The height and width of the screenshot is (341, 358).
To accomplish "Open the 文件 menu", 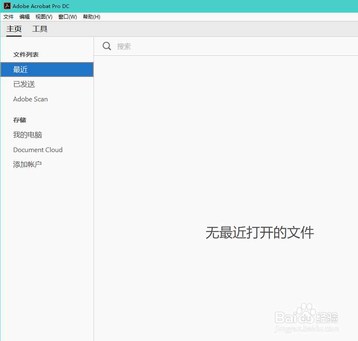I will pos(8,17).
